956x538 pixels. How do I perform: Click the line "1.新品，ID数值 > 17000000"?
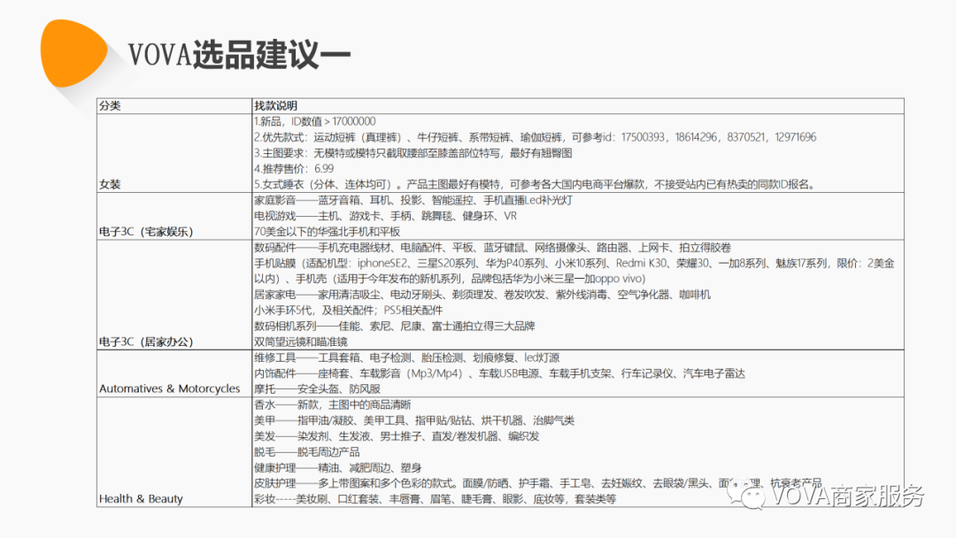coord(314,121)
